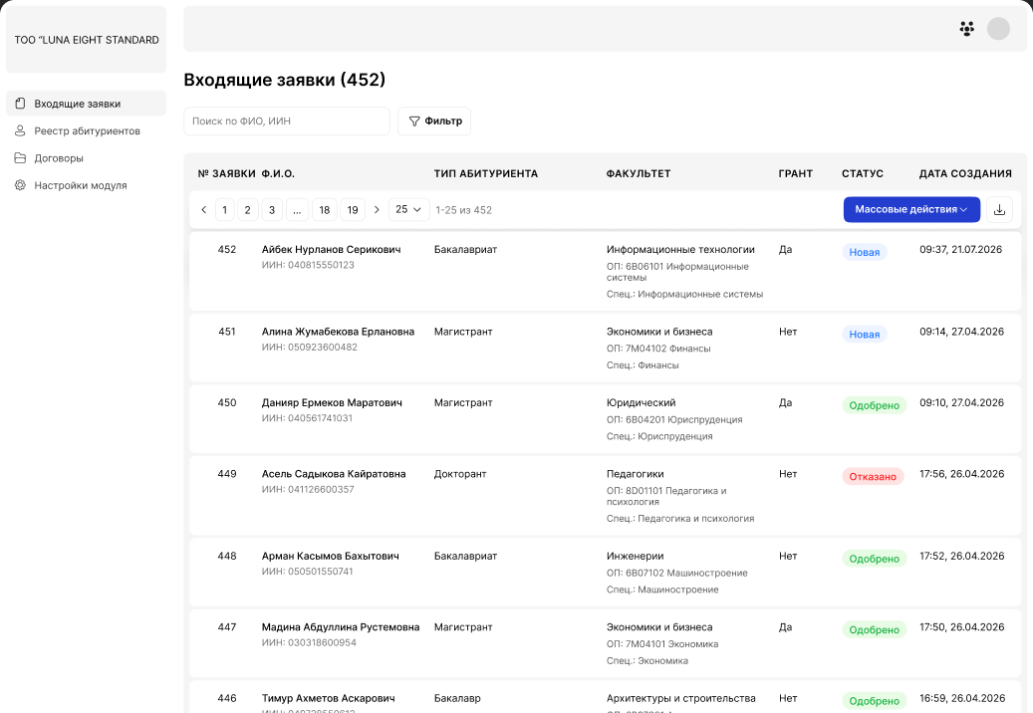1033x713 pixels.
Task: Click date 09:37, 21.07.2026
Action: 960,250
